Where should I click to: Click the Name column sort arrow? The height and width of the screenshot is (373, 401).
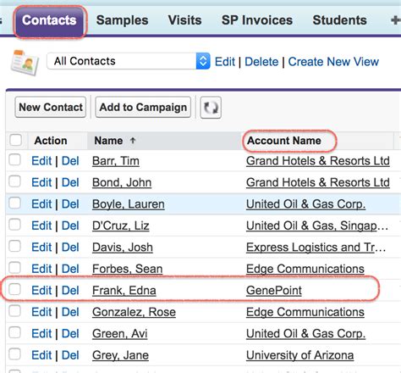tap(133, 140)
